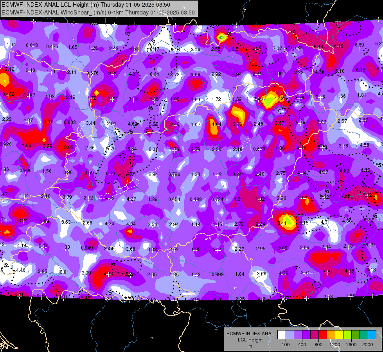Click the wind shear value 3.66
The width and height of the screenshot is (383, 352).
point(262,273)
